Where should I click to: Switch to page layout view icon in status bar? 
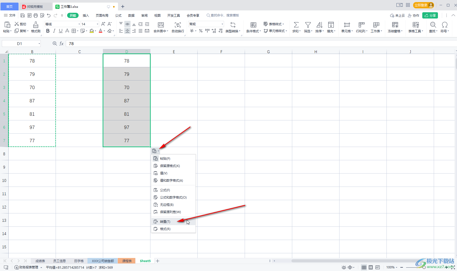(x=371, y=267)
